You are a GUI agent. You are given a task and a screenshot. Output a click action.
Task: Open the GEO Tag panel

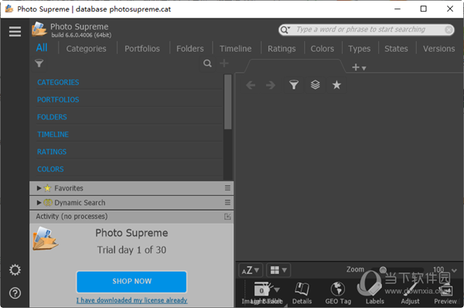coord(338,293)
